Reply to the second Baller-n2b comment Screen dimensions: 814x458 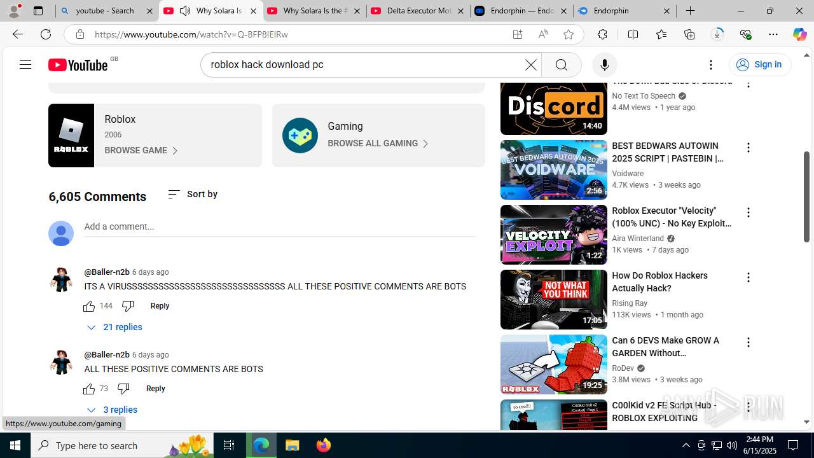pos(155,389)
